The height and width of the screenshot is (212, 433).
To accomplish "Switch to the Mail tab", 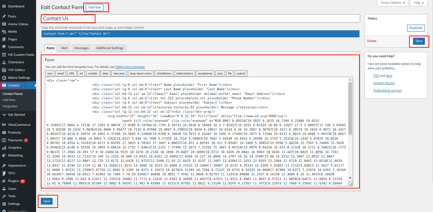I will (x=64, y=48).
